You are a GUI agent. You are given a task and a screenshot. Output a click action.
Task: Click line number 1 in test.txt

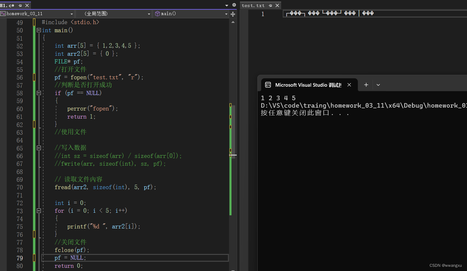[263, 14]
